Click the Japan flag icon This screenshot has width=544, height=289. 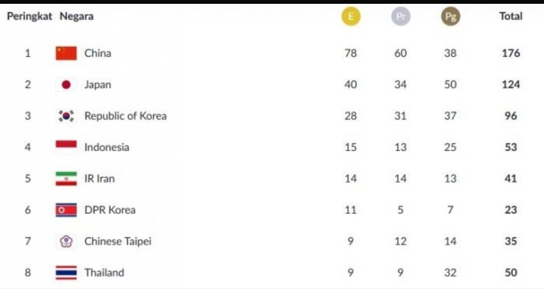tap(66, 84)
